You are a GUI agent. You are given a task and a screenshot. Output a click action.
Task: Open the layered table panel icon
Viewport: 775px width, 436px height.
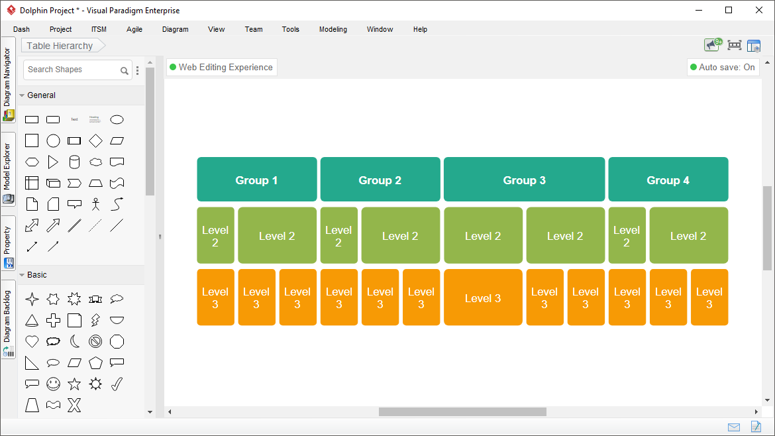(754, 44)
